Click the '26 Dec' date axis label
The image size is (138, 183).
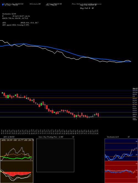pyautogui.click(x=98, y=132)
